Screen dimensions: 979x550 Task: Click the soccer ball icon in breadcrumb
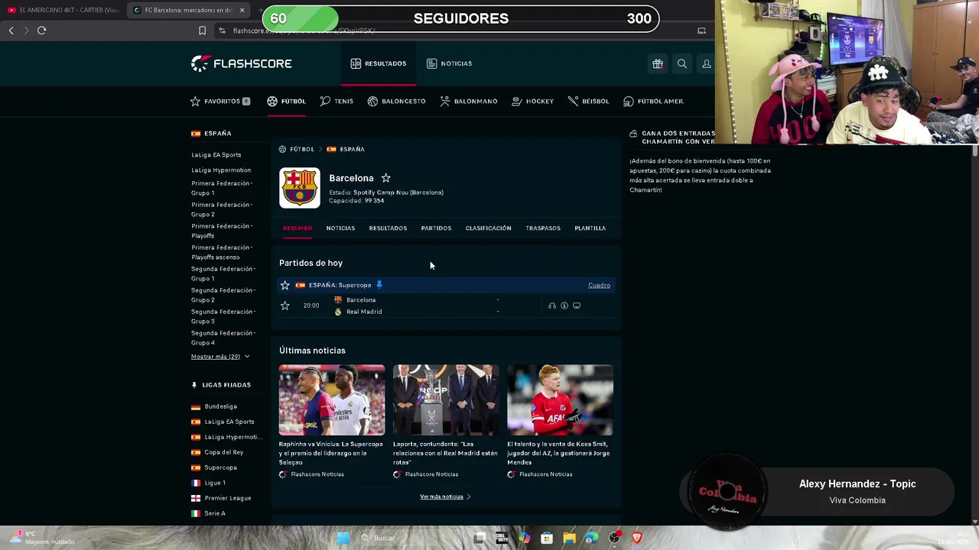click(x=282, y=149)
